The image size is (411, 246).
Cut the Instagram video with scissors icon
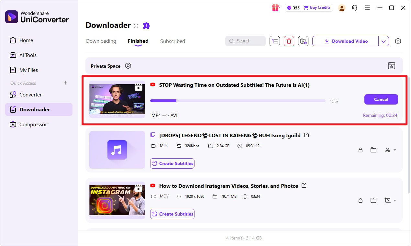(x=388, y=150)
